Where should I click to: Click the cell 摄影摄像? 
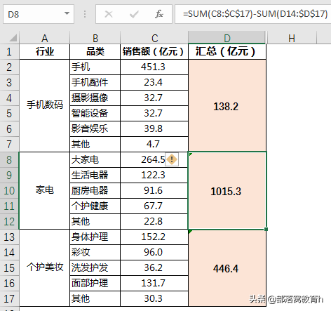95,98
